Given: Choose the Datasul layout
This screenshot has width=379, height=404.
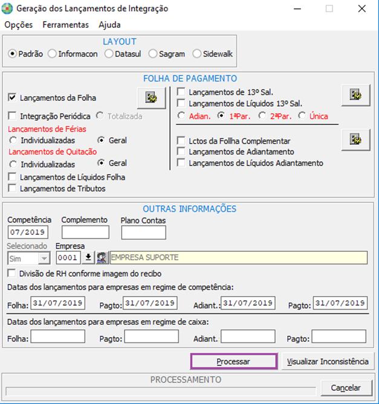Looking at the screenshot, I should pyautogui.click(x=109, y=54).
